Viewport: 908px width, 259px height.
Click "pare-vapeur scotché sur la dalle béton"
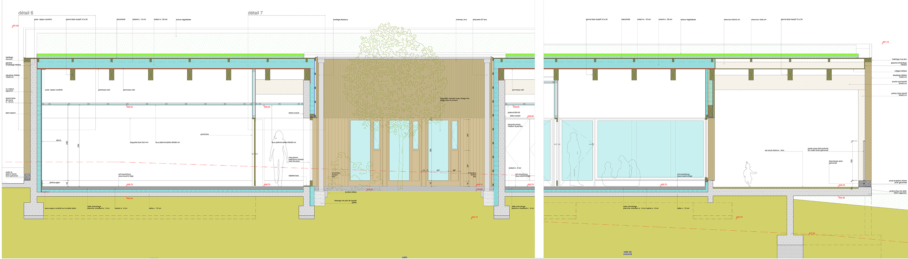pyautogui.click(x=60, y=208)
